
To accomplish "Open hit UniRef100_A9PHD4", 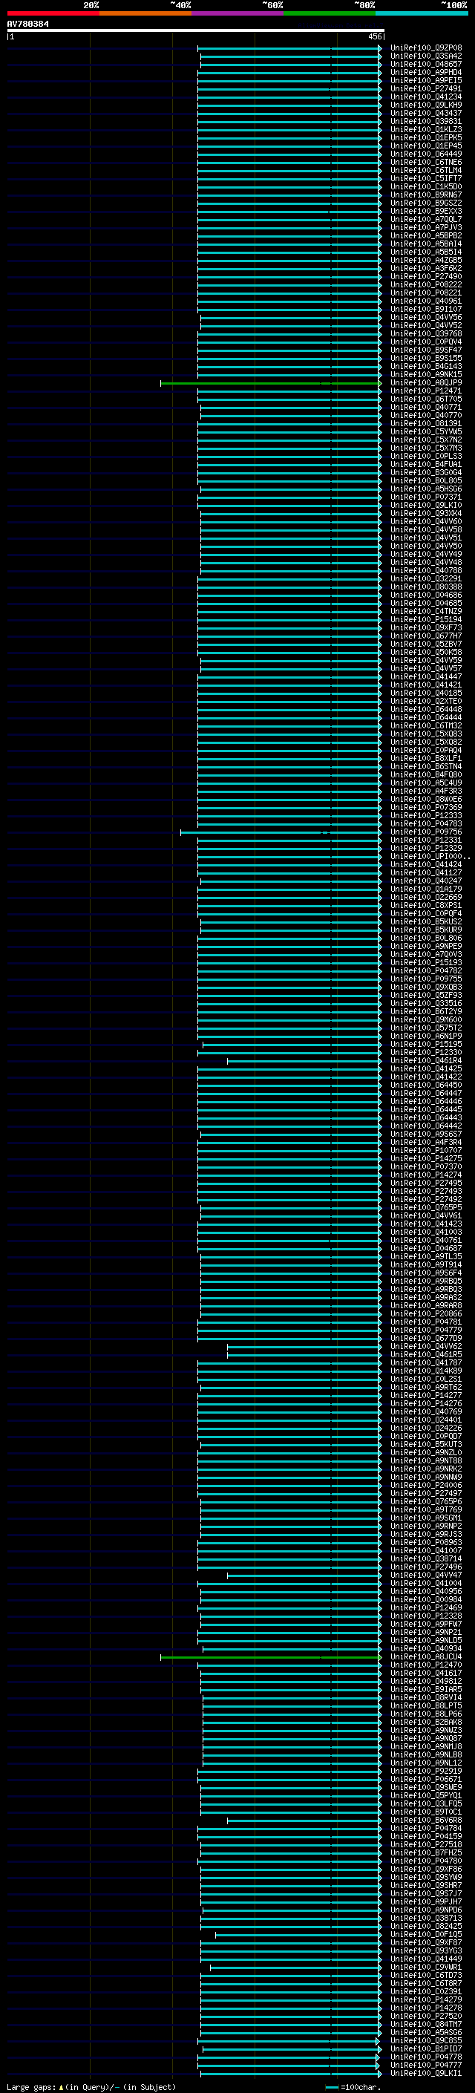I will tap(425, 72).
